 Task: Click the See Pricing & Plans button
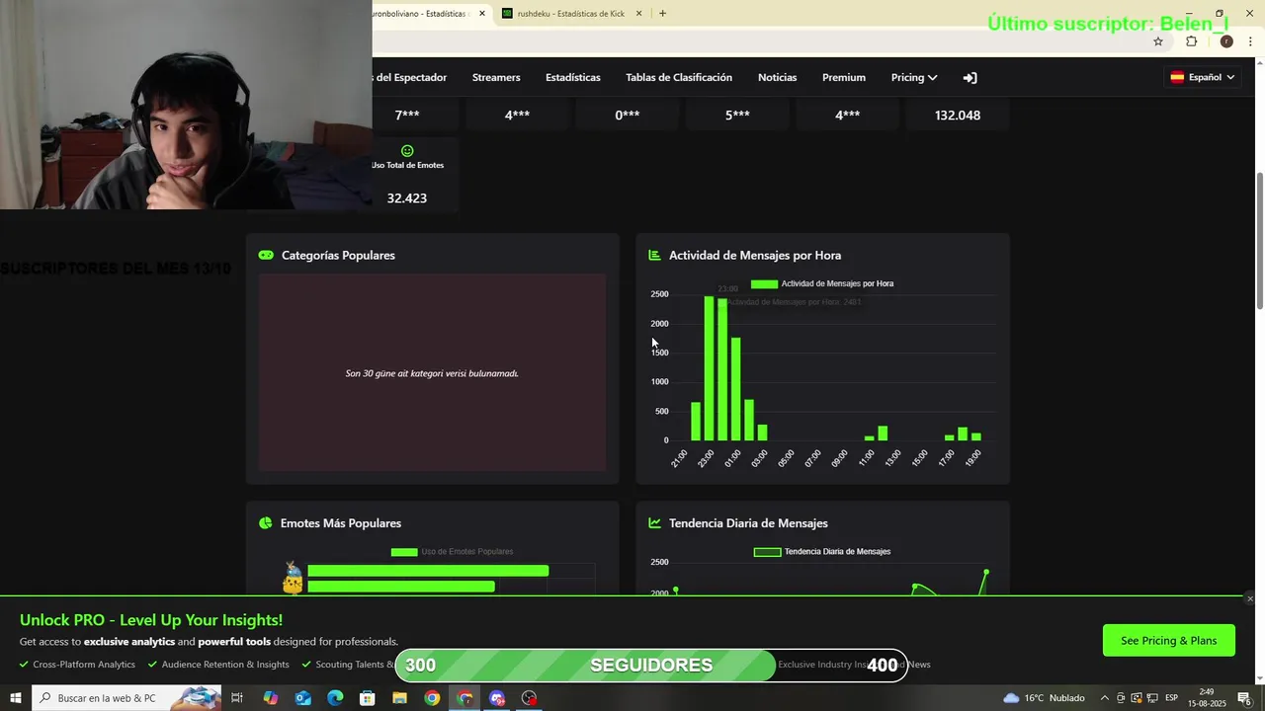pyautogui.click(x=1169, y=641)
